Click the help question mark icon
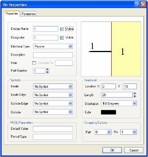This screenshot has height=157, width=148. (137, 5)
